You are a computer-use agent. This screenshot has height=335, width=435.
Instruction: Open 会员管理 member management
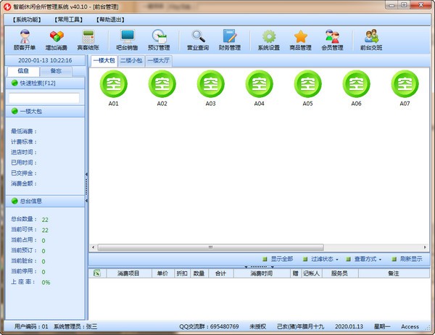[x=332, y=39]
